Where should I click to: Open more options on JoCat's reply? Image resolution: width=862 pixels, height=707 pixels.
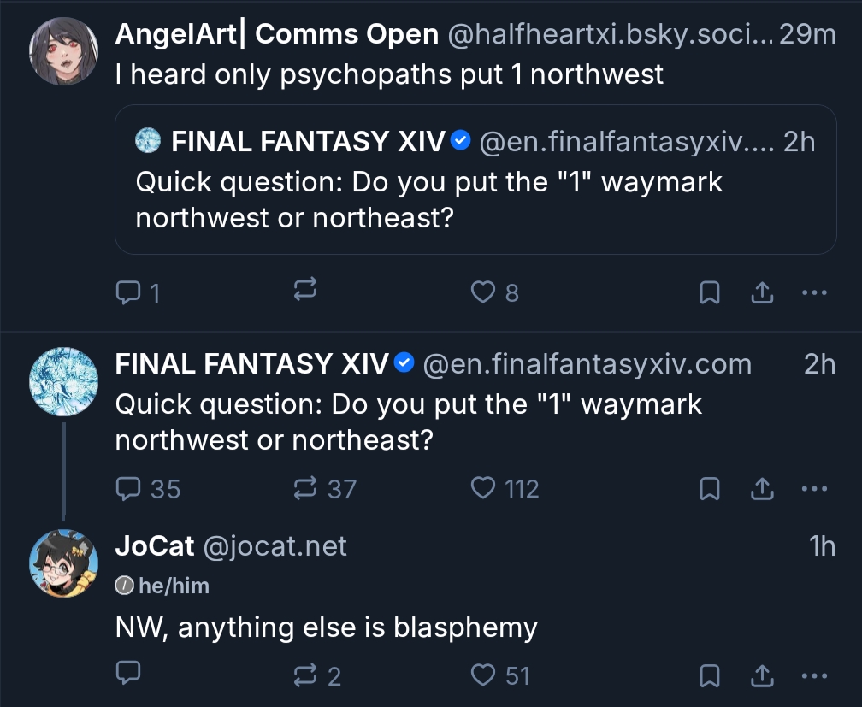[814, 675]
